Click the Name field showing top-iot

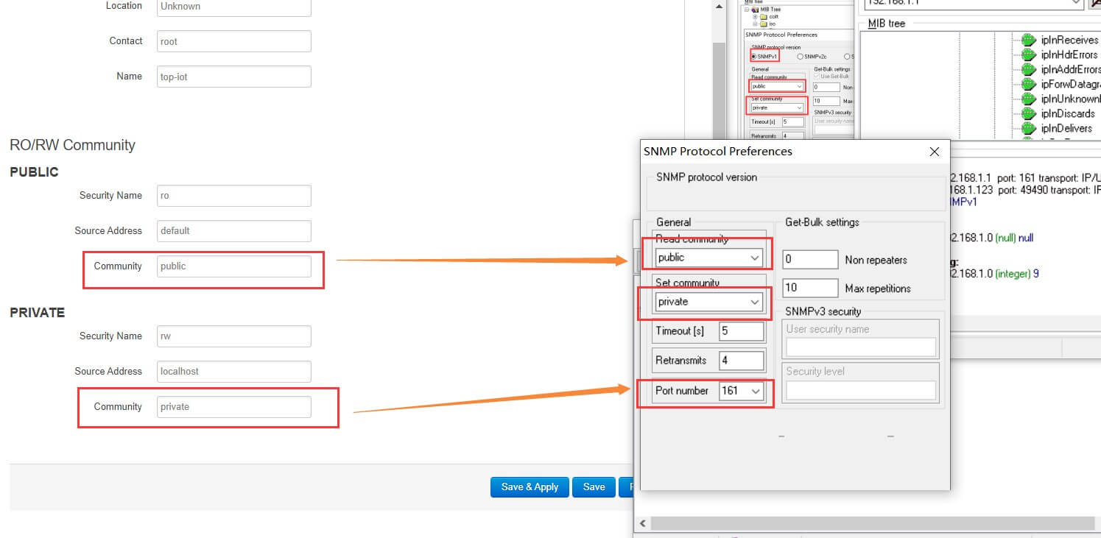[234, 77]
